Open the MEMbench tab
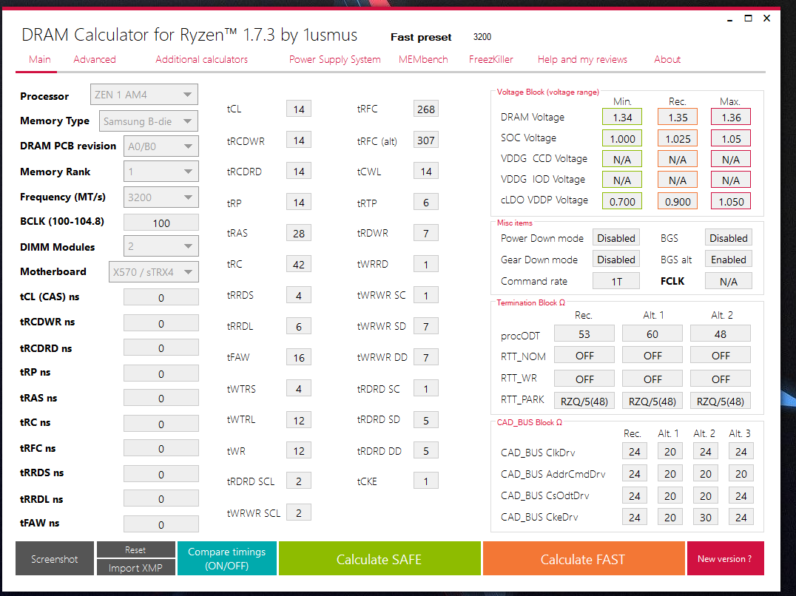Viewport: 796px width, 596px height. [423, 59]
